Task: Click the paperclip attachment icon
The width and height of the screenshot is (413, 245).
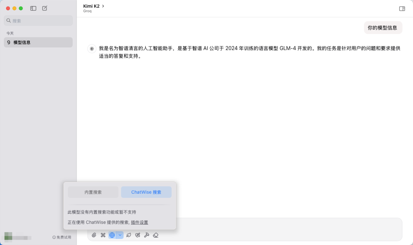Action: pos(94,235)
